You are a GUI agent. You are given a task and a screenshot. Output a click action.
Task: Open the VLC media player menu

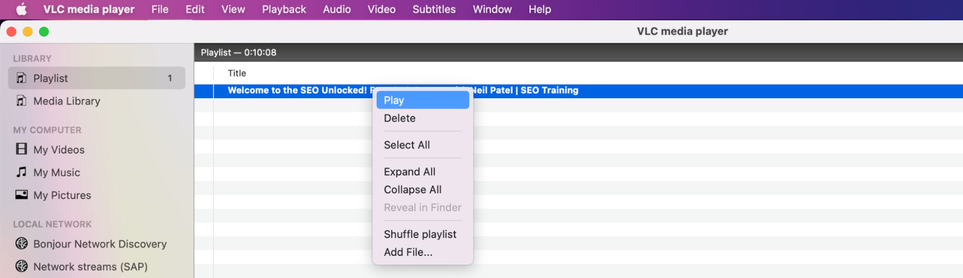(89, 9)
